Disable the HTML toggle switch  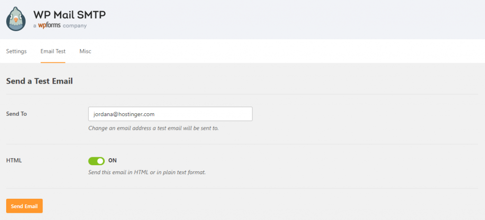[96, 161]
